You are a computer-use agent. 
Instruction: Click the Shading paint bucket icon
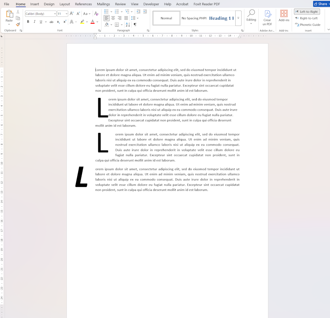click(x=107, y=24)
